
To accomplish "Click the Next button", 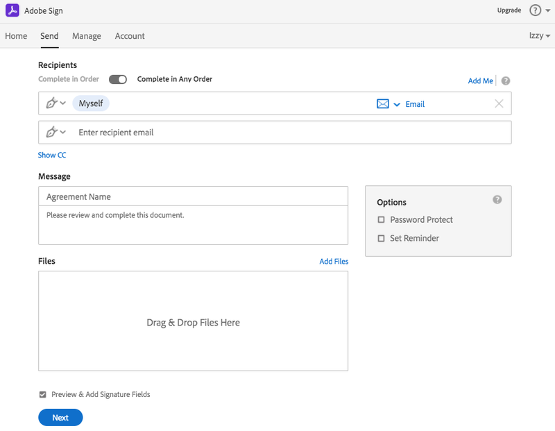I will click(60, 418).
